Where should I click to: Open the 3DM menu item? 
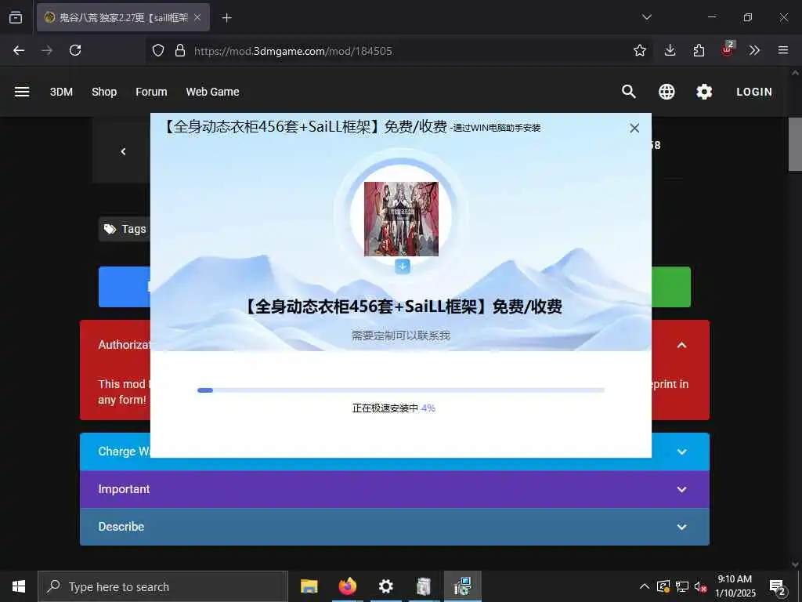pos(61,92)
